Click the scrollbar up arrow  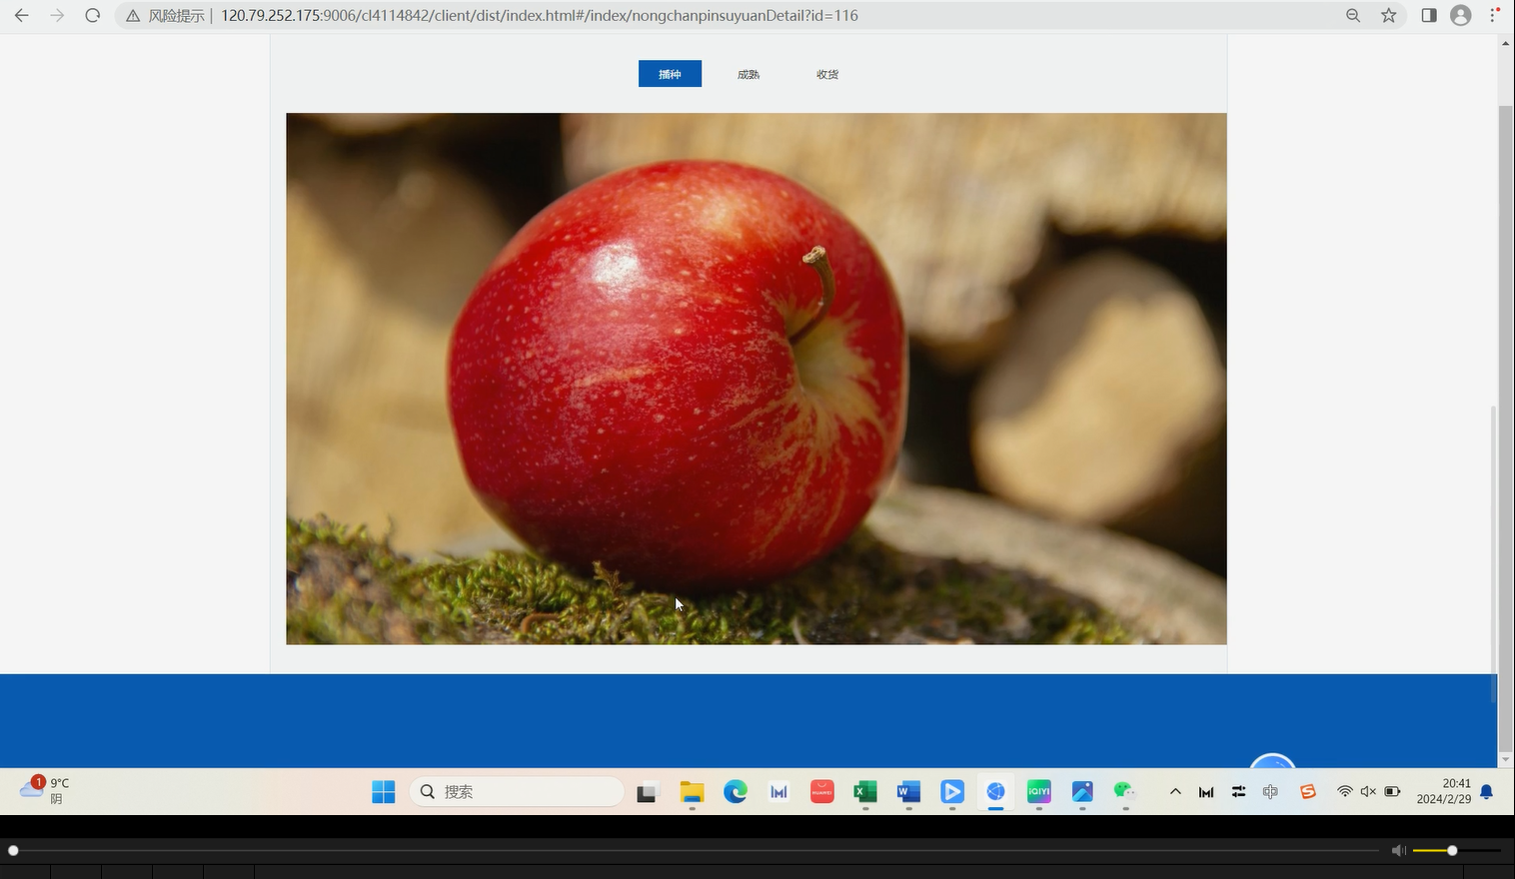(x=1506, y=43)
